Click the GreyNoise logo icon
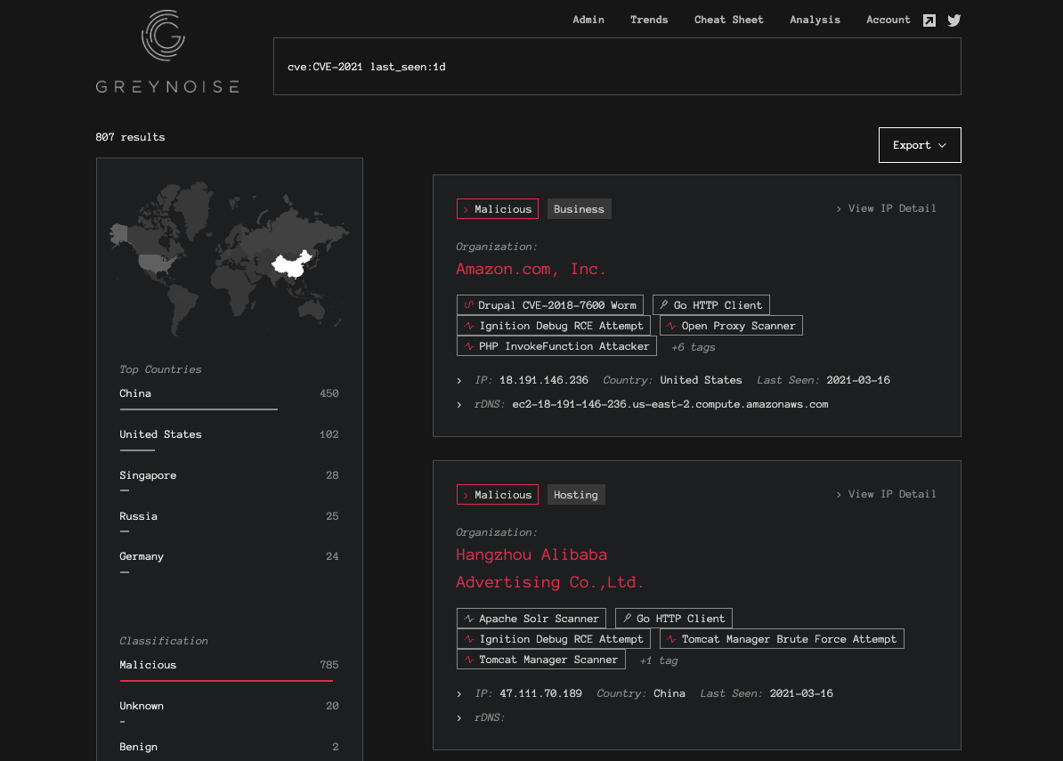 164,35
